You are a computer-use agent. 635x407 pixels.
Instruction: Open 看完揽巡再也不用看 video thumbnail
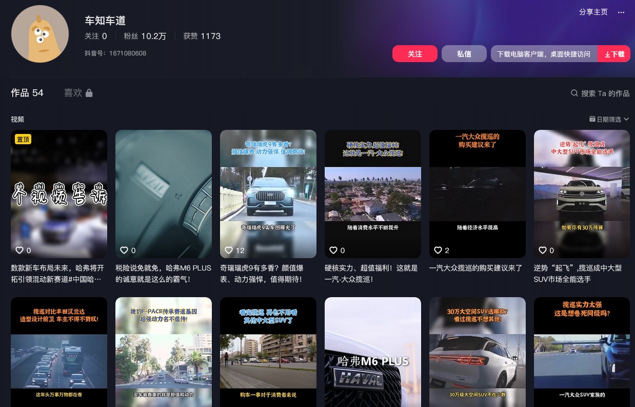click(268, 352)
